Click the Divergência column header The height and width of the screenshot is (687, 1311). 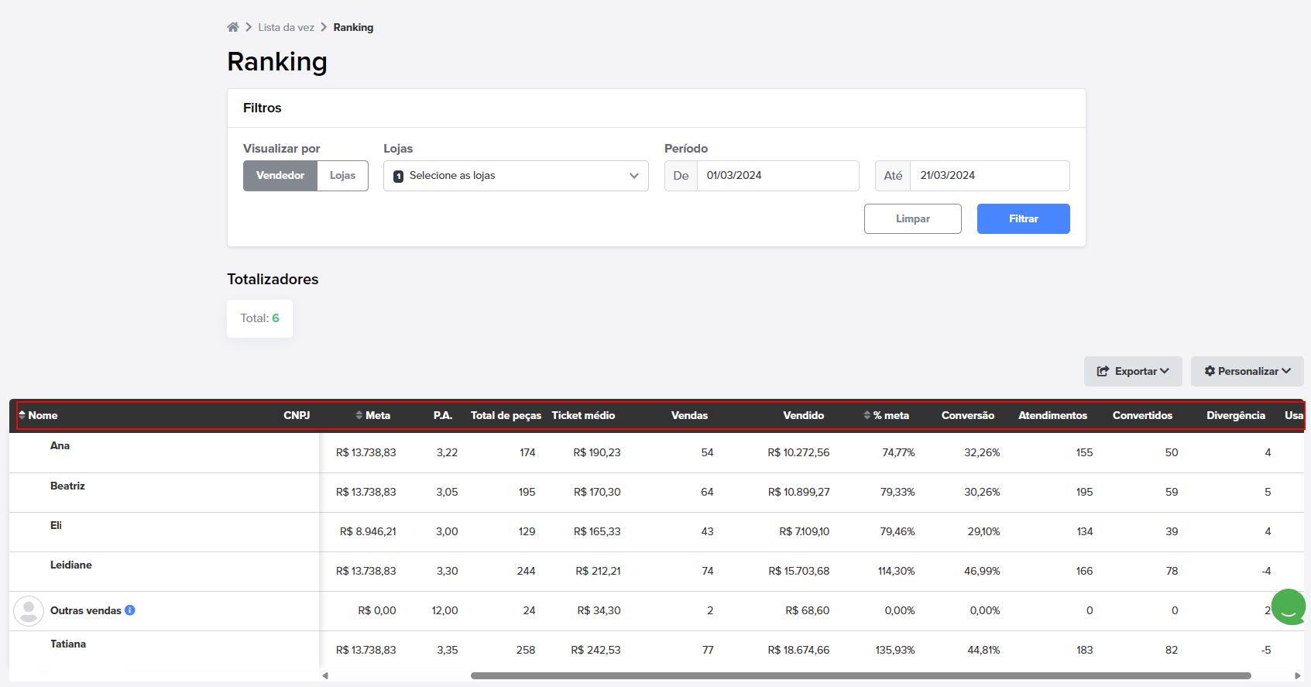[1236, 415]
